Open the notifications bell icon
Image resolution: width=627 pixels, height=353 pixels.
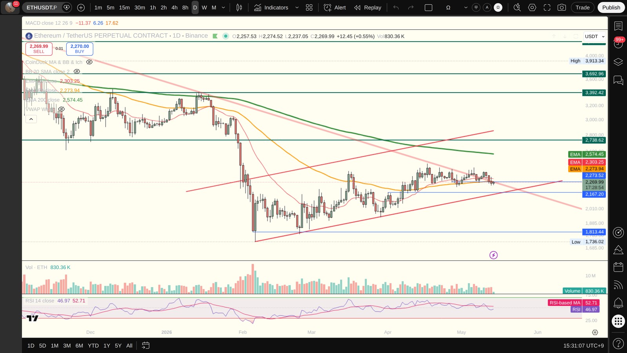(618, 303)
